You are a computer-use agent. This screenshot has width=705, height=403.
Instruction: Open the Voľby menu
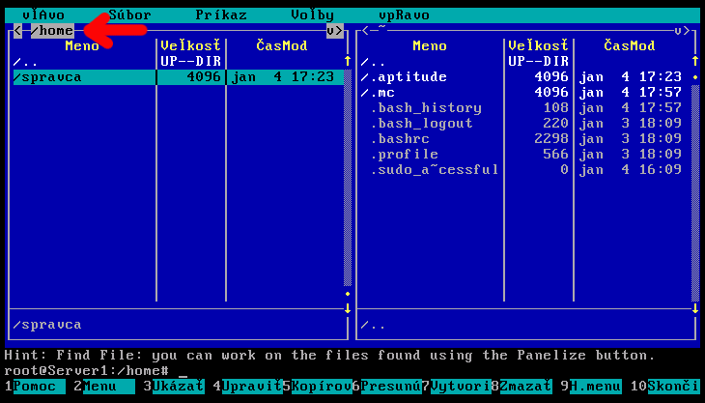tap(312, 15)
